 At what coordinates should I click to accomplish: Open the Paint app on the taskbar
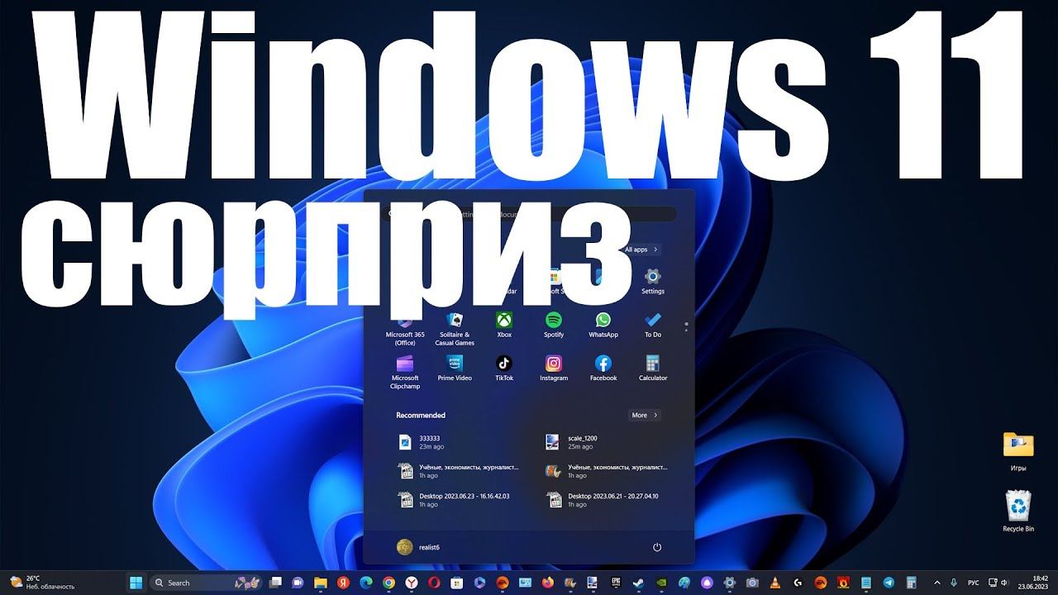pyautogui.click(x=684, y=583)
